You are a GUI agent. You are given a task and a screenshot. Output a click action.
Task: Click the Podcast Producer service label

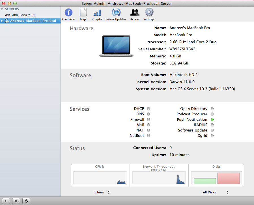point(192,114)
